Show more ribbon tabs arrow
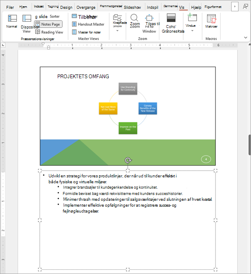Screen dimensions: 251x274 (x=235, y=6)
